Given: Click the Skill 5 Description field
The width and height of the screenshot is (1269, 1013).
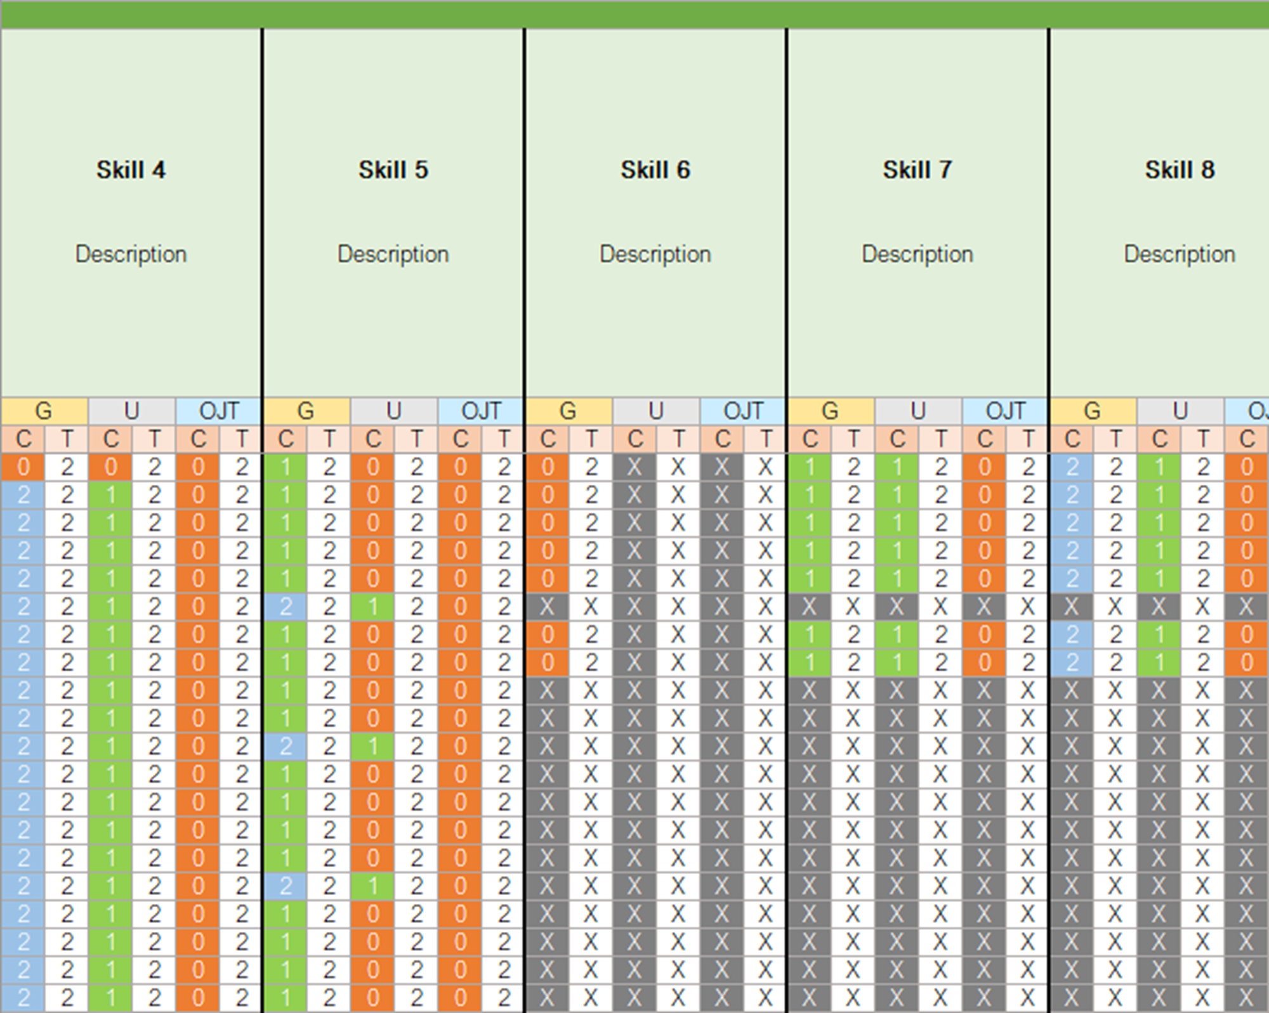Looking at the screenshot, I should tap(393, 255).
